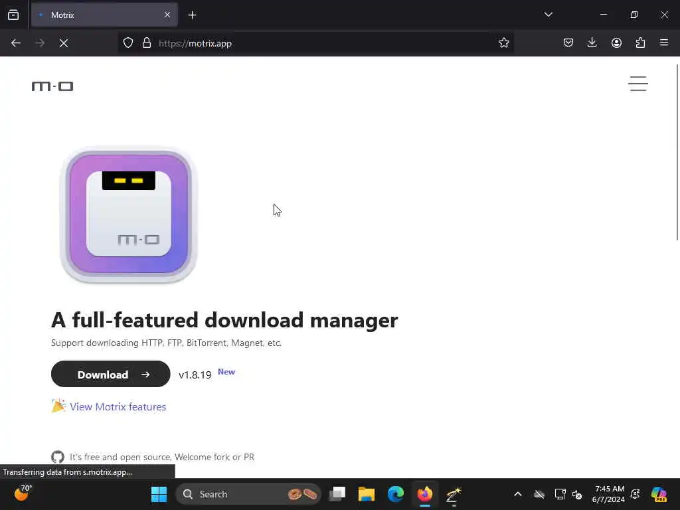Screen dimensions: 680x510
Task: Open the pen wand app on taskbar
Action: [x=454, y=494]
